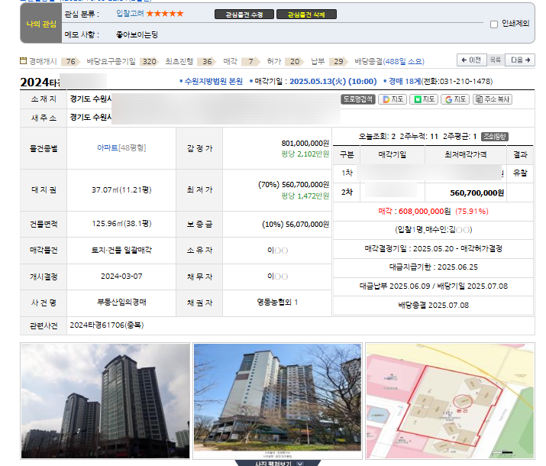Click the 주소 복사 copy address button
Image resolution: width=546 pixels, height=466 pixels.
tap(493, 99)
